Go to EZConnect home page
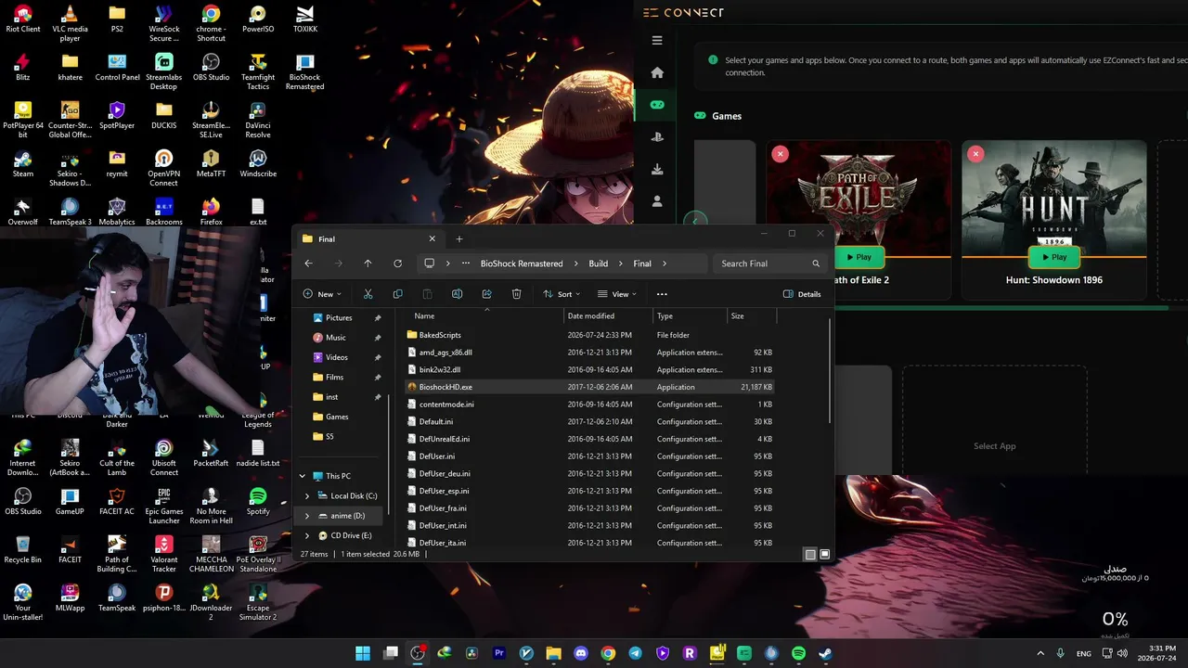 point(657,73)
